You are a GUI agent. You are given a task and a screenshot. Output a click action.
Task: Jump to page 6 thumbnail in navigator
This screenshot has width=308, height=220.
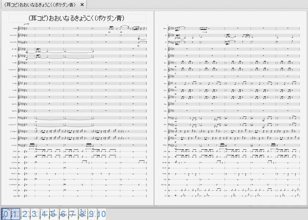[x=63, y=214]
